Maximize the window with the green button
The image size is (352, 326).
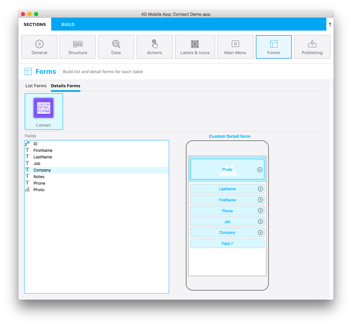(36, 14)
